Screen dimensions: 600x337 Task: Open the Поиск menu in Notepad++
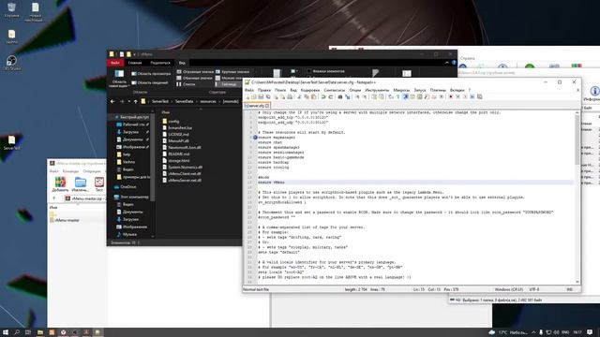tap(280, 90)
